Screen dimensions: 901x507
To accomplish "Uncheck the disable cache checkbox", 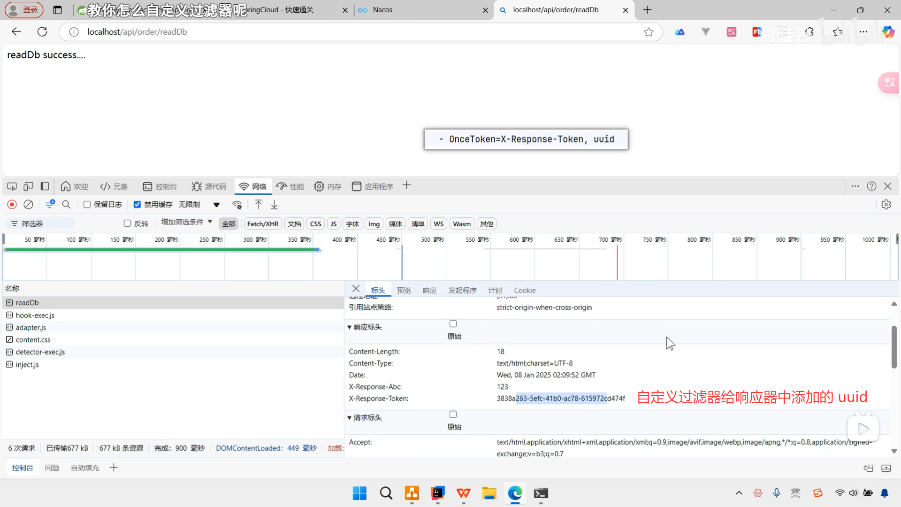I will [137, 205].
